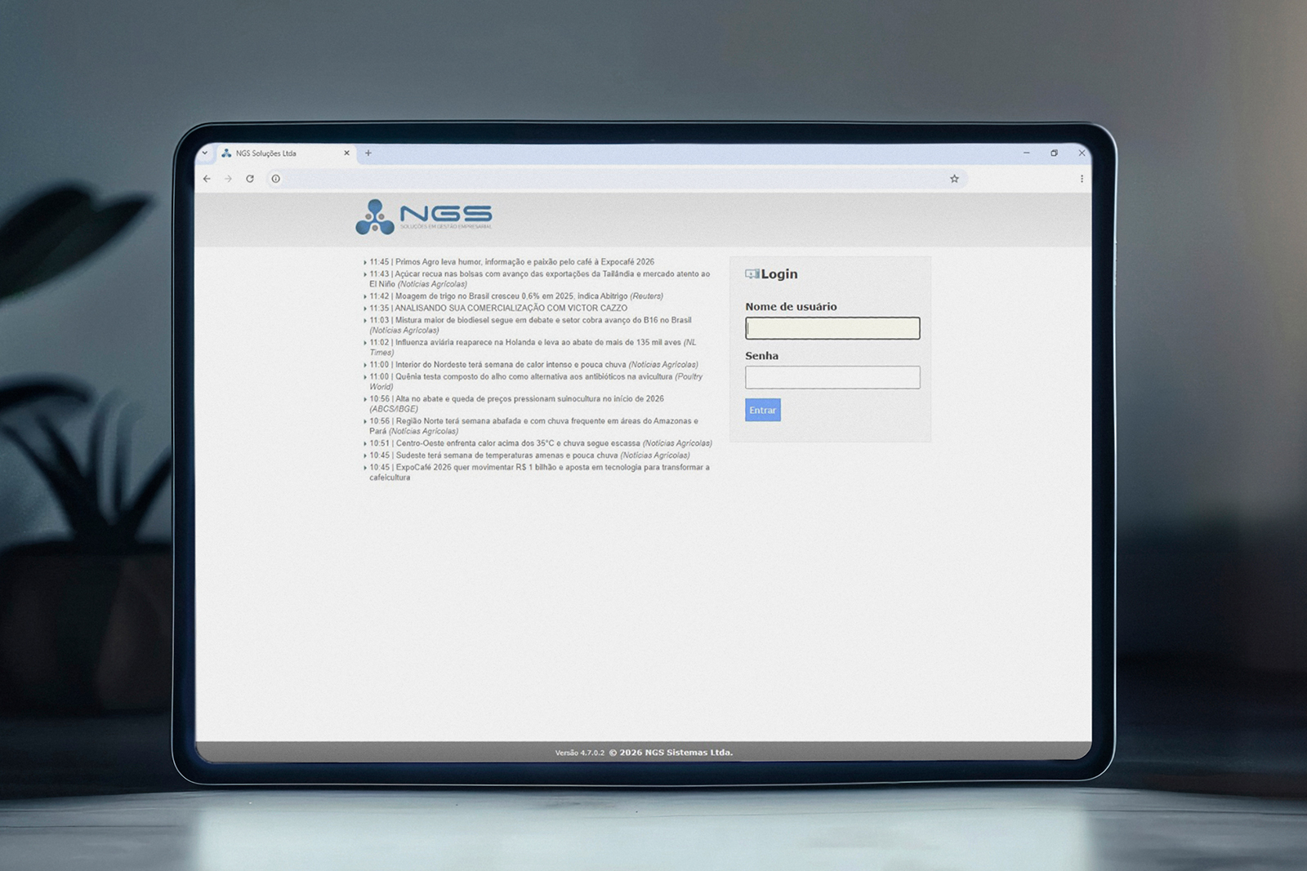Minimize the browser window
The height and width of the screenshot is (871, 1307).
coord(1027,153)
